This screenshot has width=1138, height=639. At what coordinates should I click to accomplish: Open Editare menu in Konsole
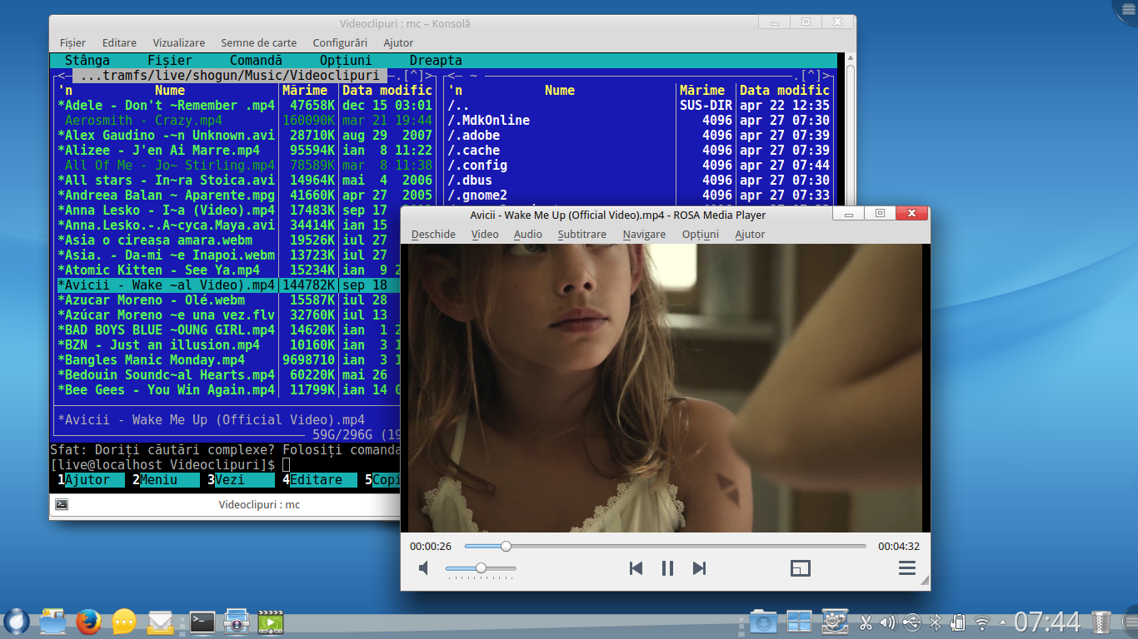point(119,42)
